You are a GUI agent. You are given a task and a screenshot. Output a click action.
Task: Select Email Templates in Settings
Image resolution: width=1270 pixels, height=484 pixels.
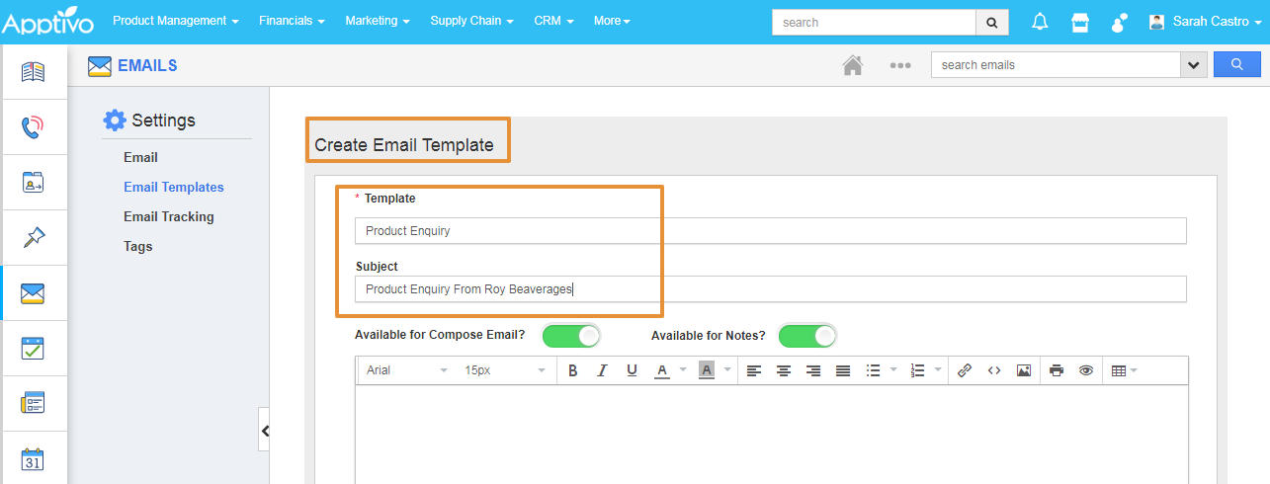point(174,187)
